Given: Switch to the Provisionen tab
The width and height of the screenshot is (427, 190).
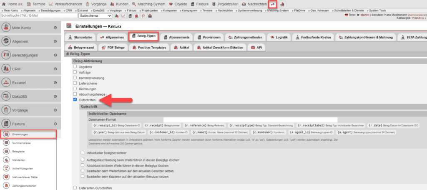Looking at the screenshot, I should click(x=209, y=37).
